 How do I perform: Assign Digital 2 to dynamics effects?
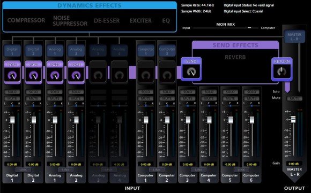point(34,51)
